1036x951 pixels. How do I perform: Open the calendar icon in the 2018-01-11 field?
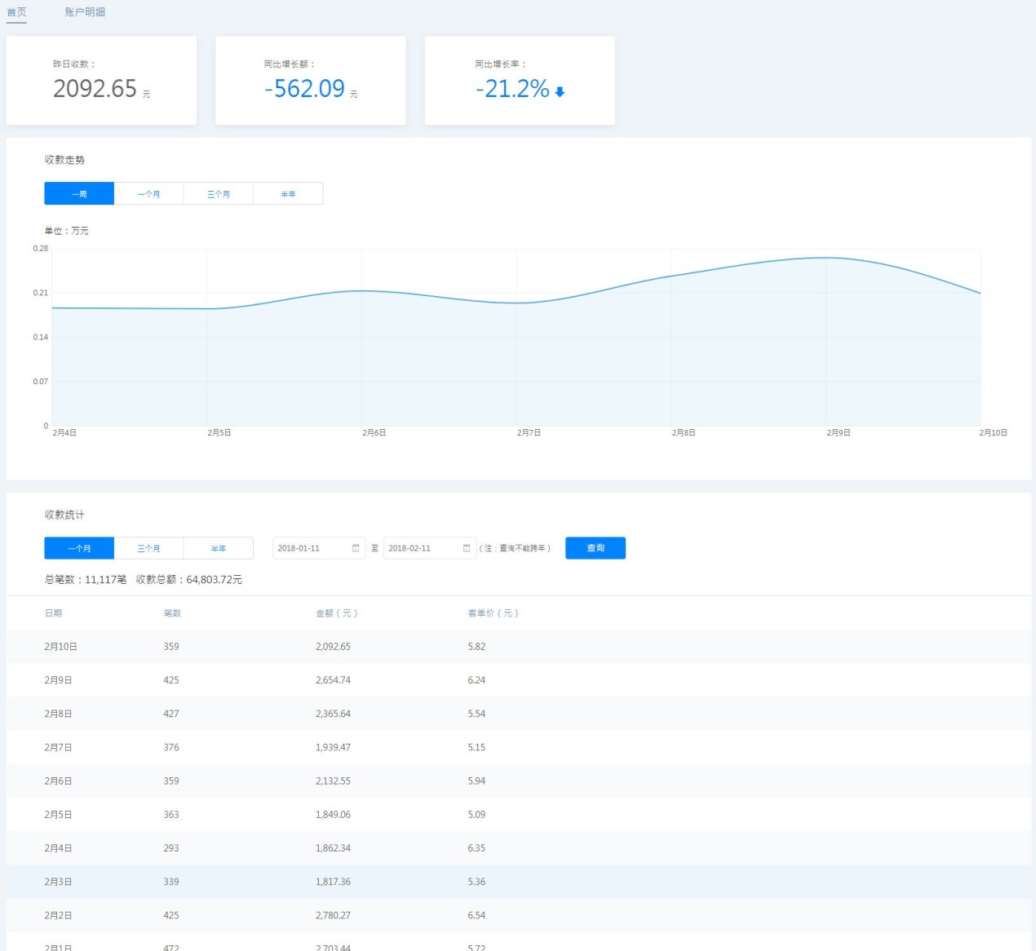pos(356,548)
